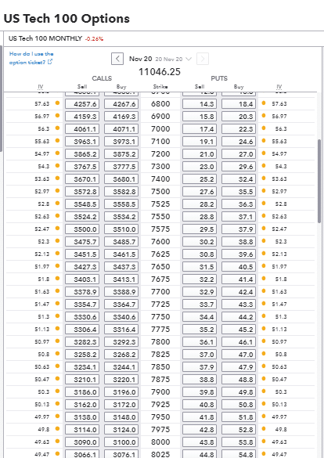Go to previous expiry with left arrow
The width and height of the screenshot is (324, 458).
[117, 59]
